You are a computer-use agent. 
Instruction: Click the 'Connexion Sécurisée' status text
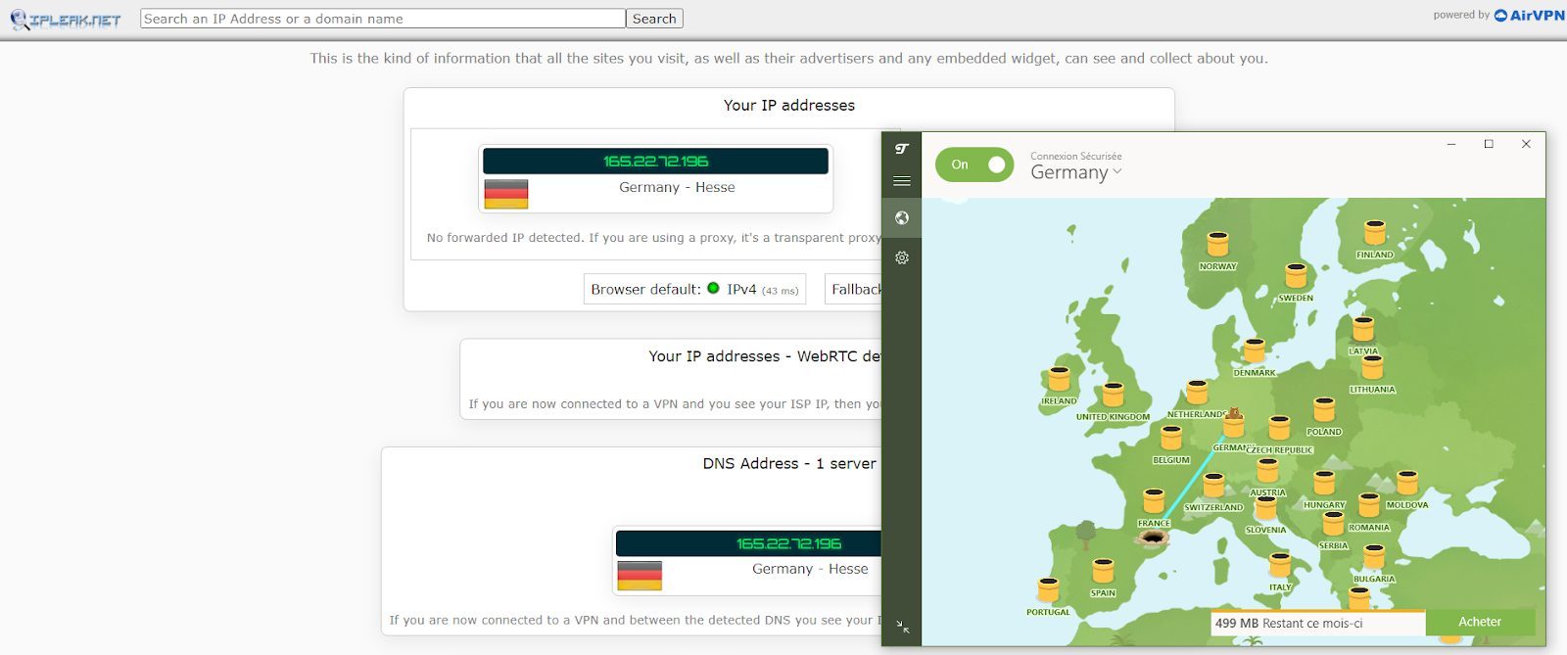[1076, 156]
